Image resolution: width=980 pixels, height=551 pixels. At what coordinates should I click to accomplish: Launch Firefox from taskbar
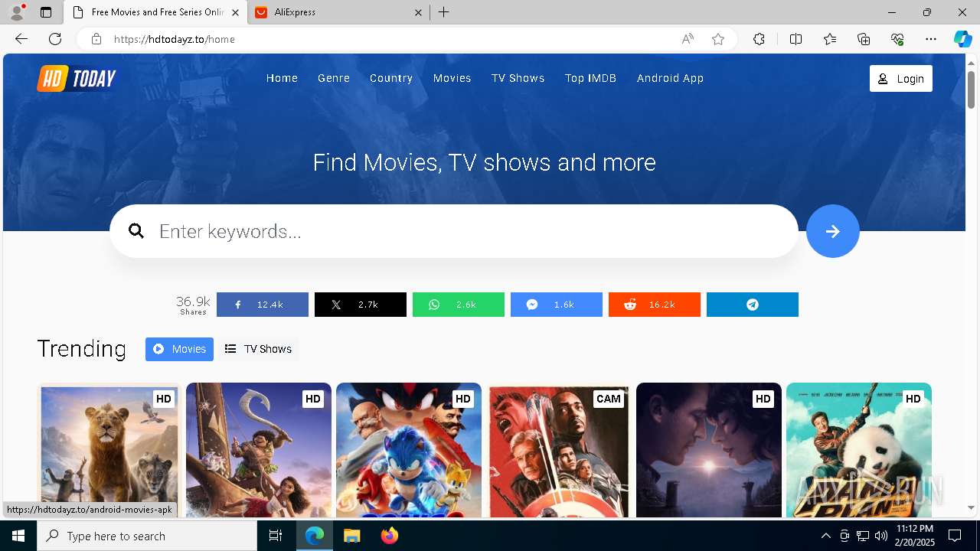pos(390,536)
